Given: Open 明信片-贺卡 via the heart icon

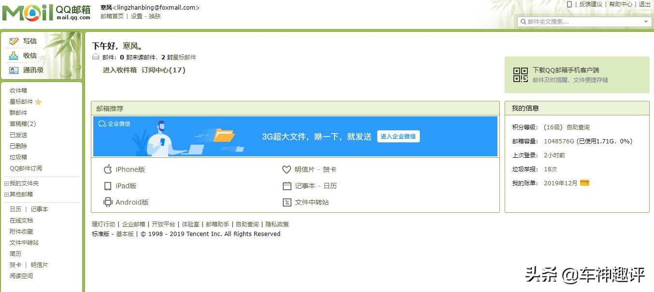Looking at the screenshot, I should (x=286, y=169).
